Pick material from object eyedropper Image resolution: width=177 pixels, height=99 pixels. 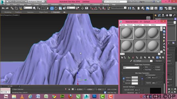(131, 61)
